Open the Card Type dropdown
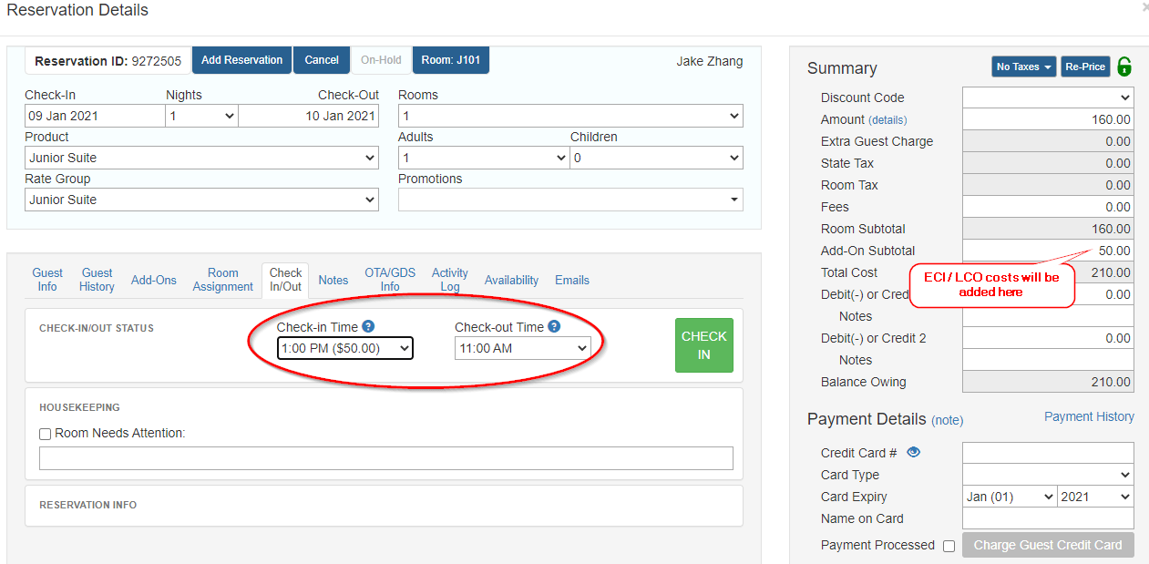Viewport: 1149px width, 564px height. (1048, 475)
